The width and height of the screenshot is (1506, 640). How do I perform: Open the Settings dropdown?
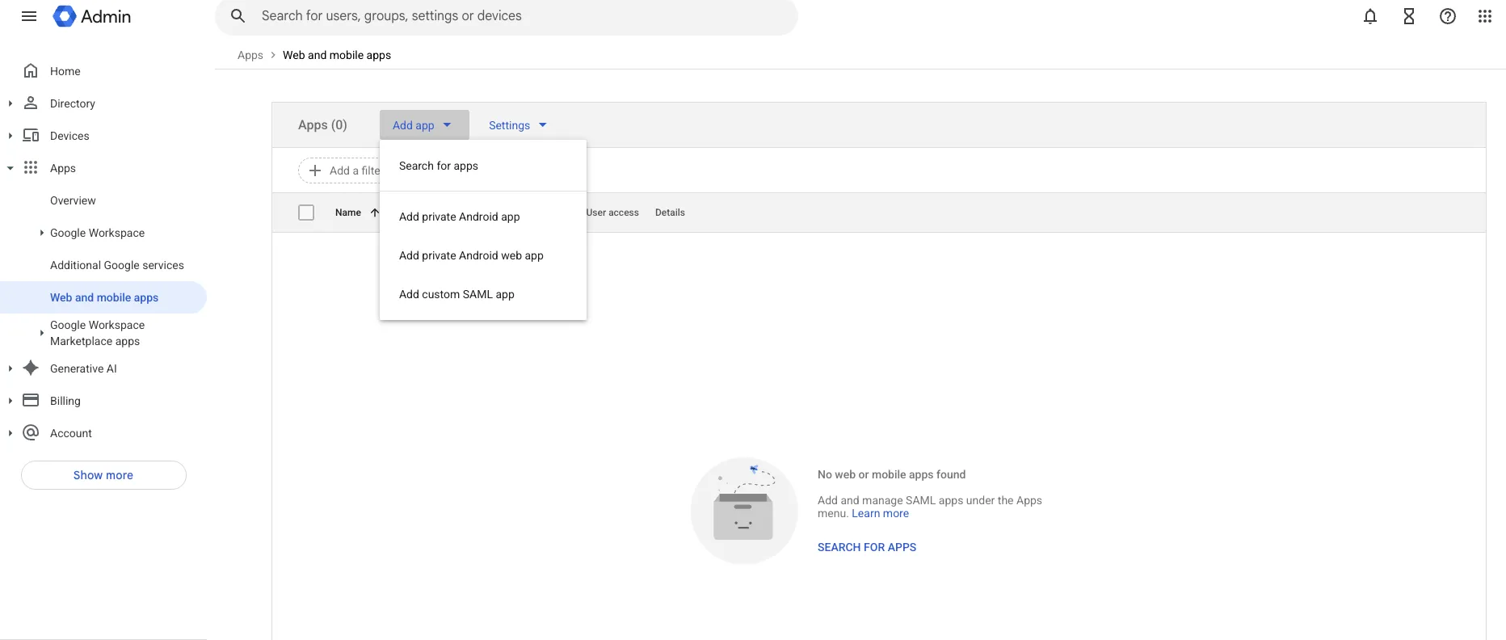click(x=518, y=125)
